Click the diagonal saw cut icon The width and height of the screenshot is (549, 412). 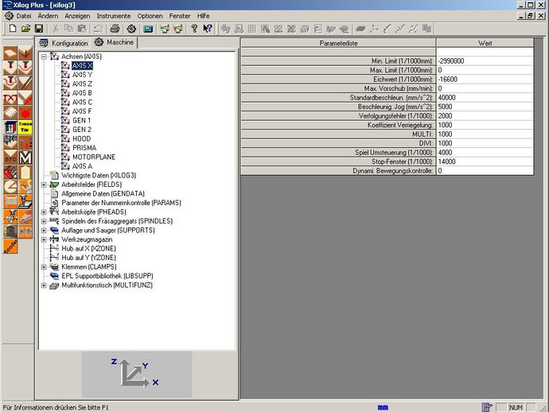click(x=25, y=83)
